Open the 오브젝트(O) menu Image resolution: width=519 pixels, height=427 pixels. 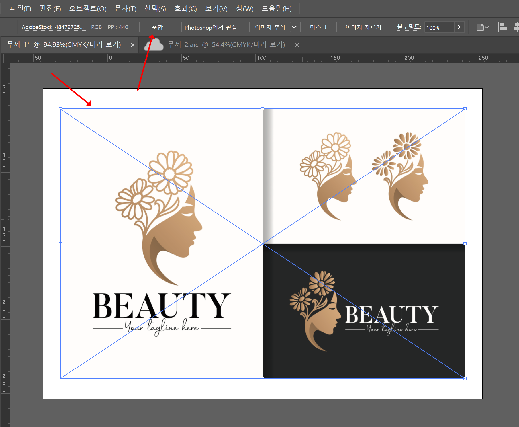pos(88,9)
